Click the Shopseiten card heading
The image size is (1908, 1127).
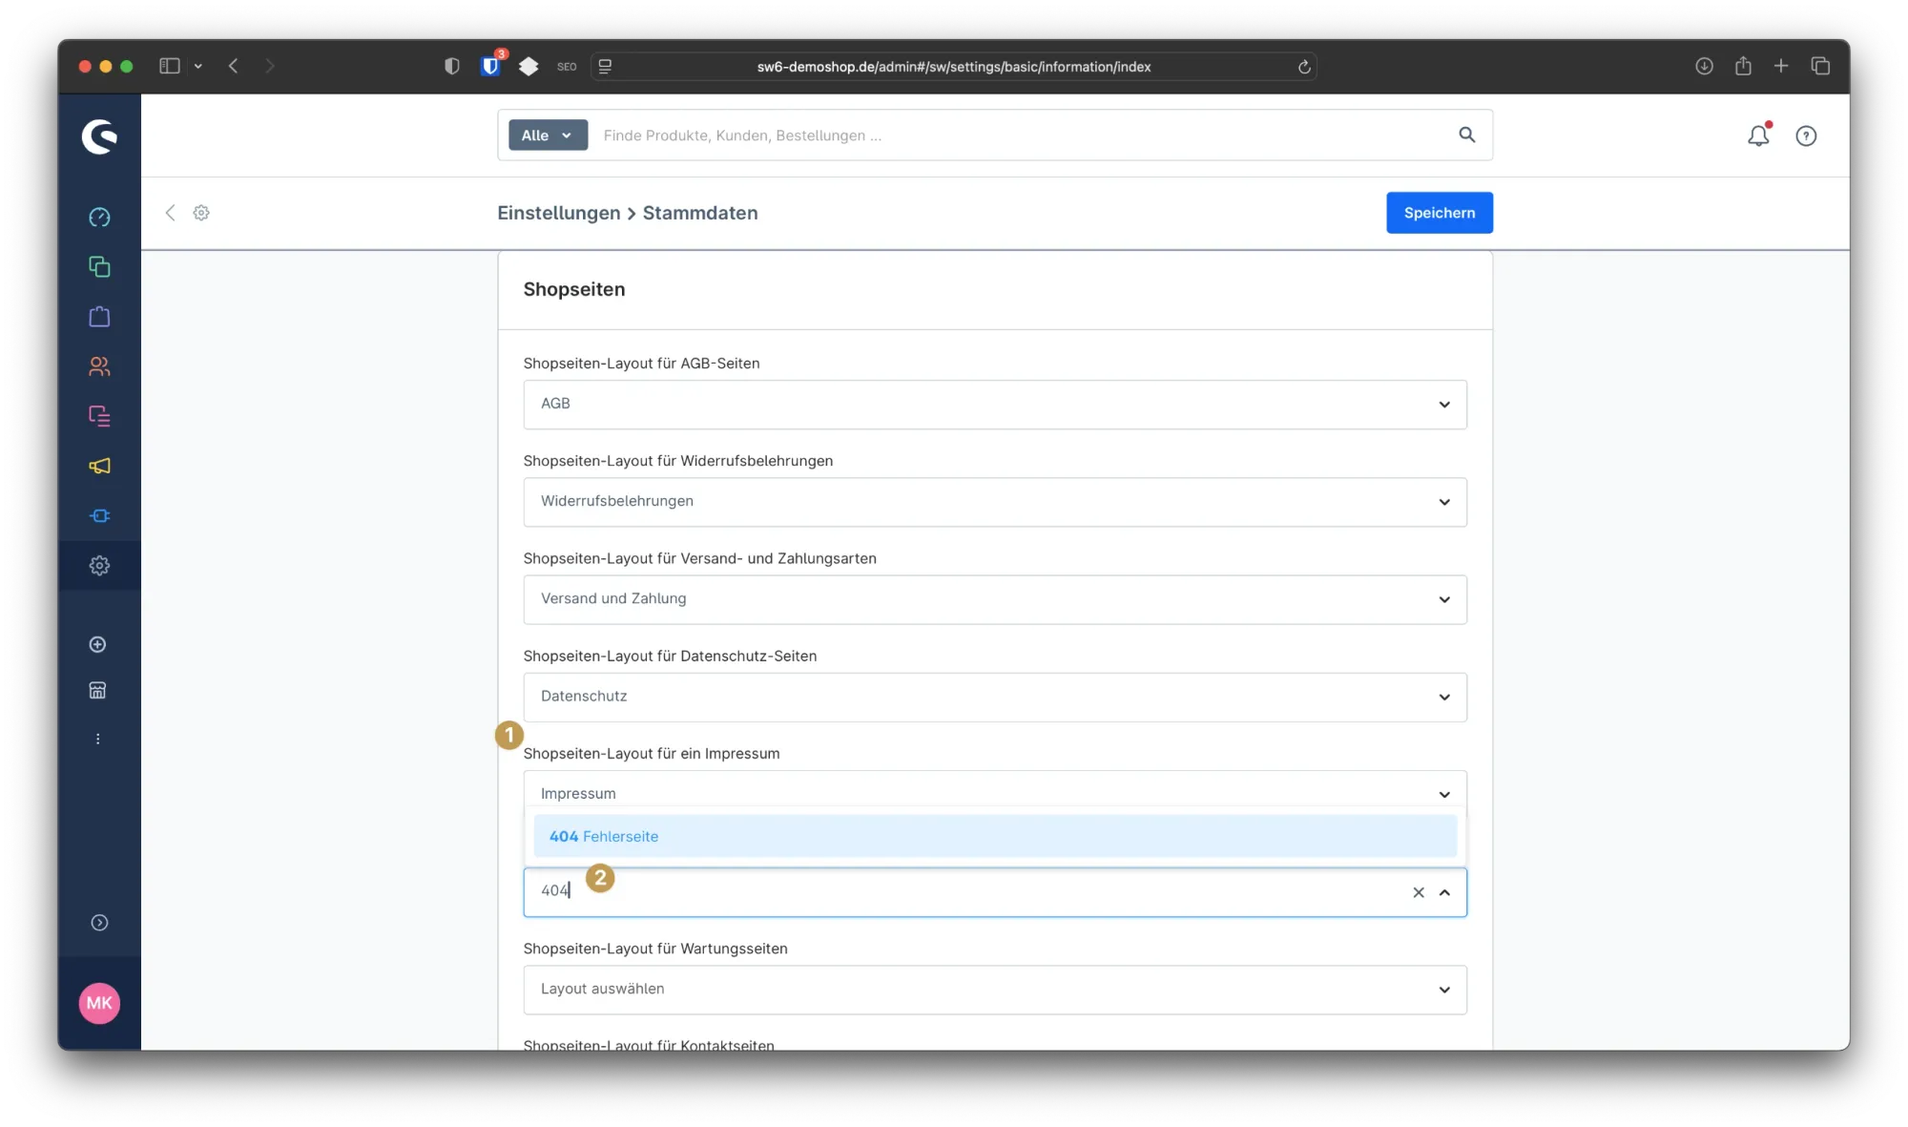(574, 289)
